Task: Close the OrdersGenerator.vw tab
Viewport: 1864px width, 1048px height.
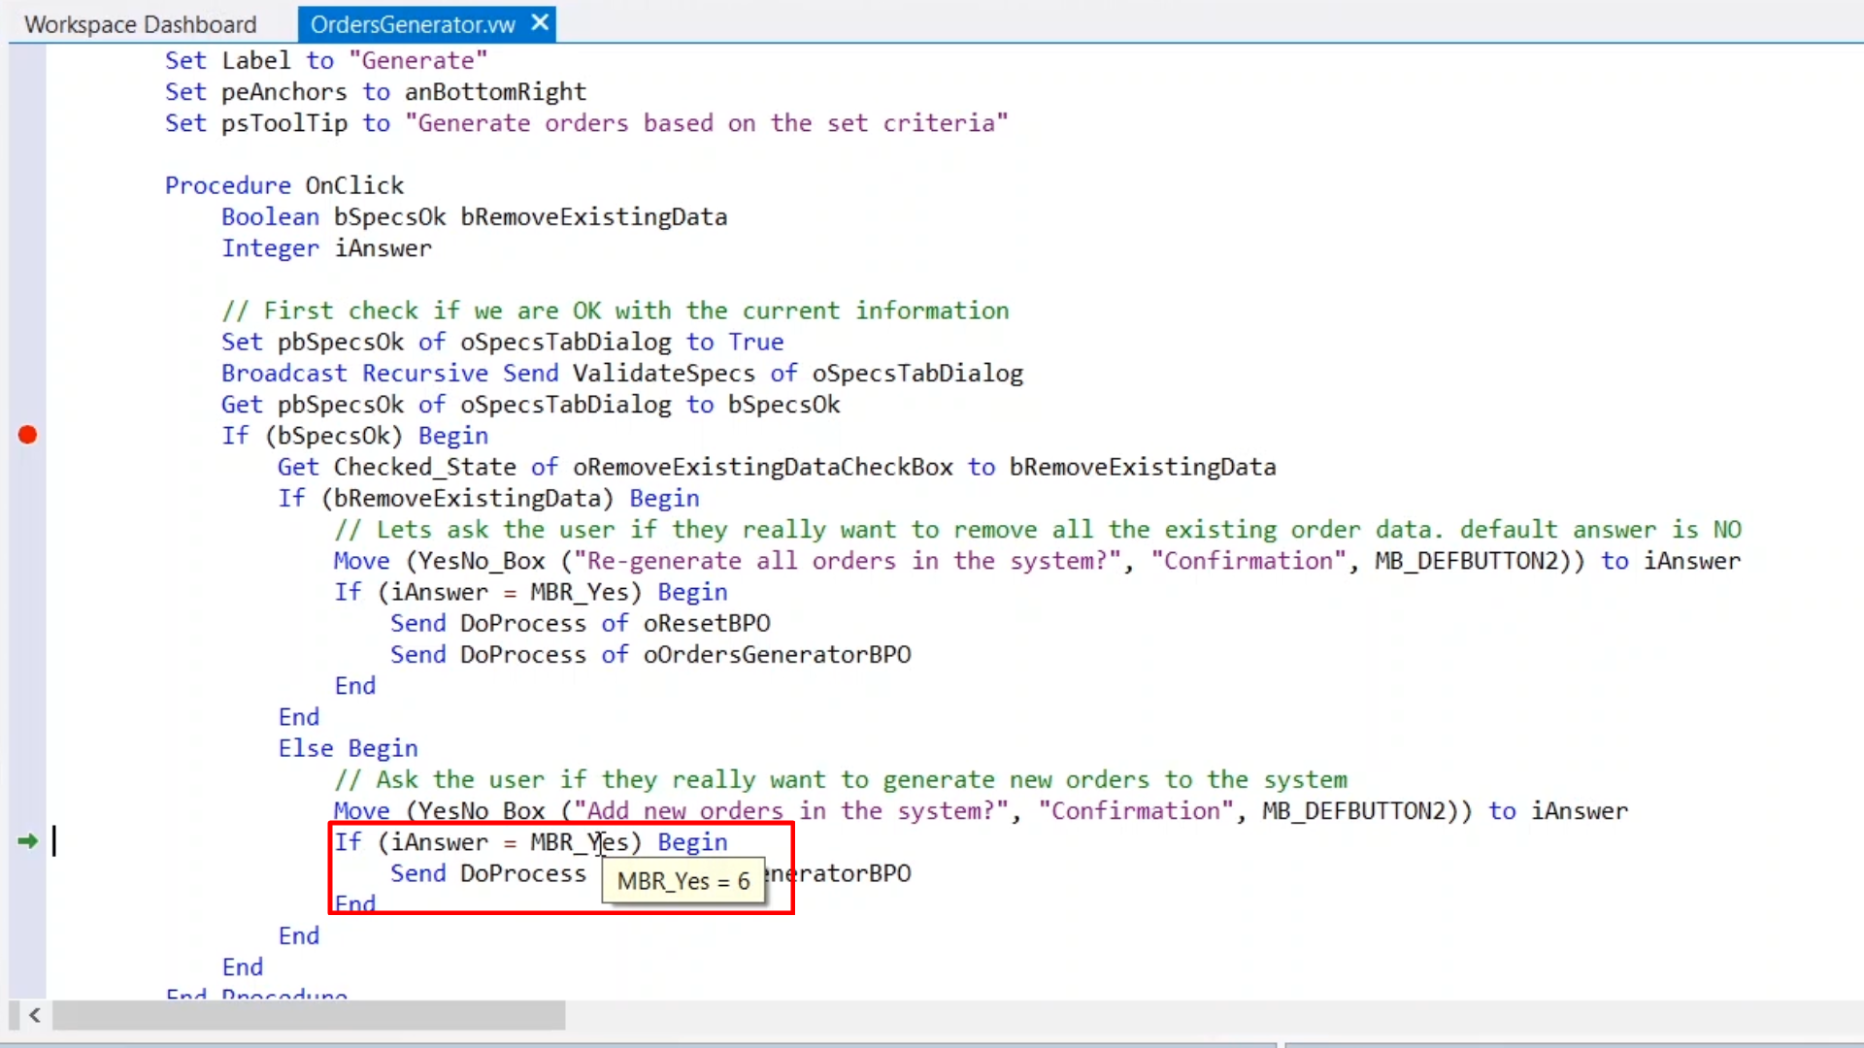Action: pyautogui.click(x=541, y=22)
